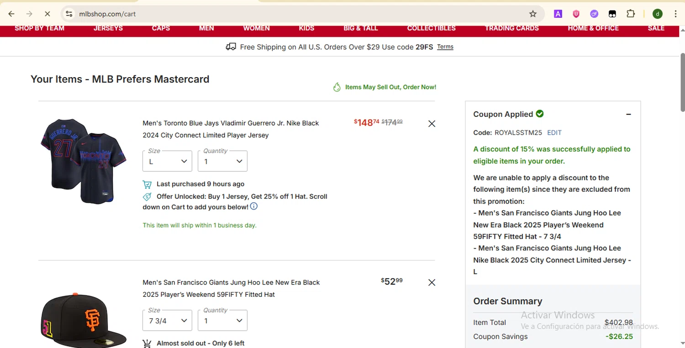The image size is (685, 348).
Task: Click 'Your Items - MLB Prefers Mastercard' heading
Action: [x=120, y=79]
